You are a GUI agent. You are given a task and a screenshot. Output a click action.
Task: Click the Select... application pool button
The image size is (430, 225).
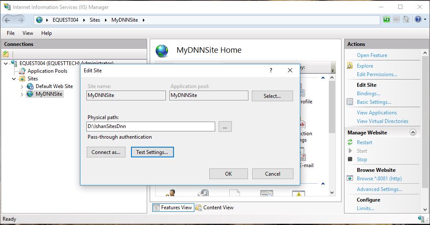(272, 96)
